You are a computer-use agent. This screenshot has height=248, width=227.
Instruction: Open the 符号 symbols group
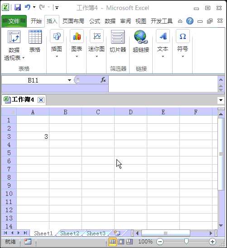click(183, 44)
